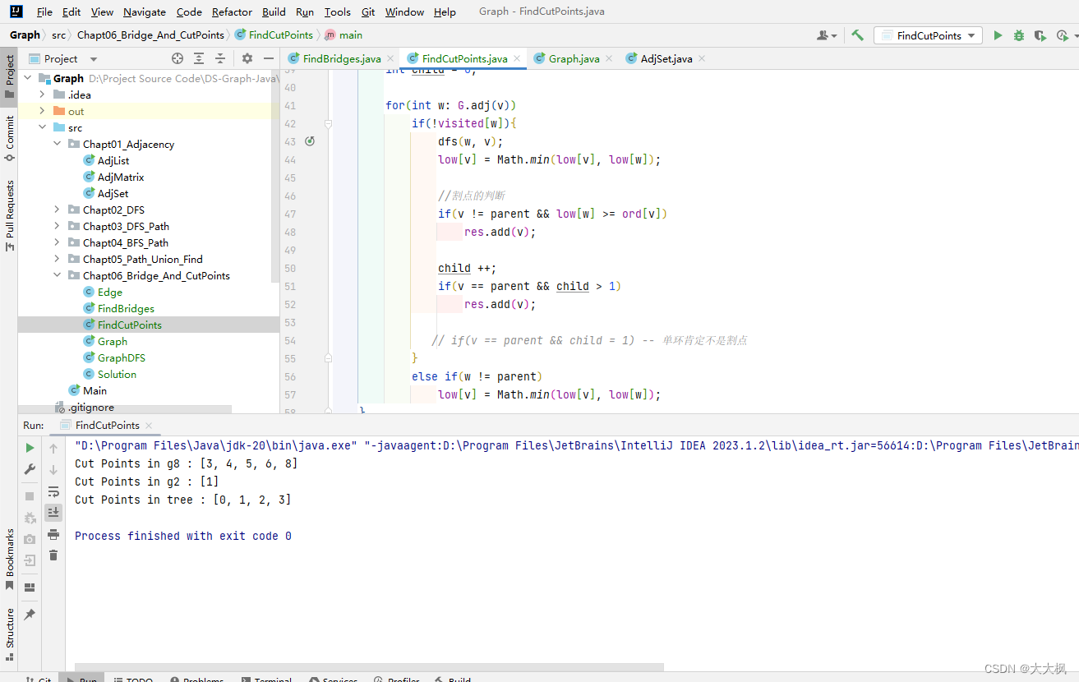The image size is (1079, 682).
Task: Open the Pull Requests side tool window
Action: coord(9,215)
